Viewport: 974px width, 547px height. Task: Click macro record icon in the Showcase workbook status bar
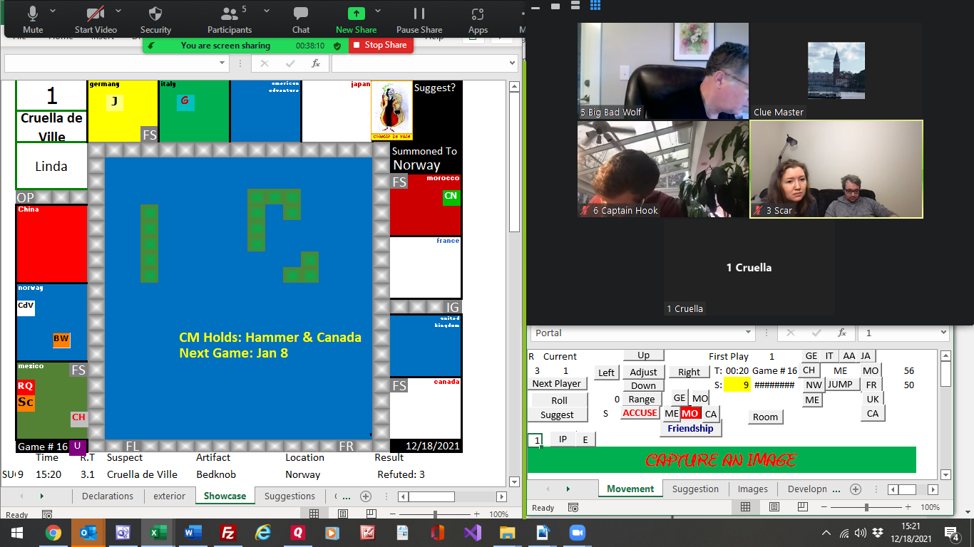tap(47, 514)
